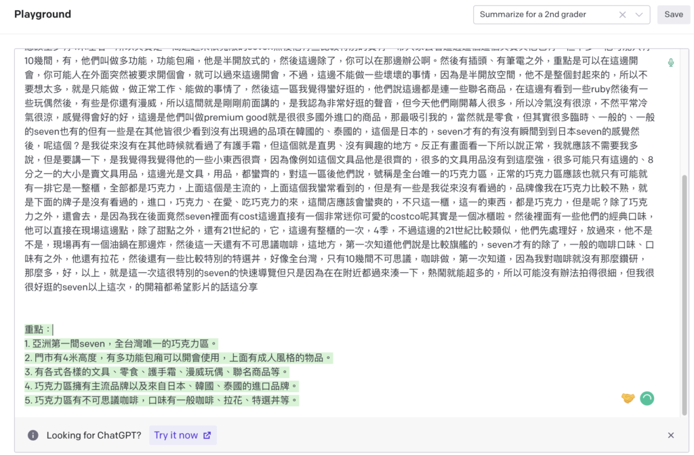Dismiss the ChatGPT banner with its X
The height and width of the screenshot is (455, 694).
671,435
